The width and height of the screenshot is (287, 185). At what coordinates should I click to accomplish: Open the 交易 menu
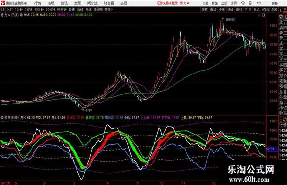[x=124, y=3]
